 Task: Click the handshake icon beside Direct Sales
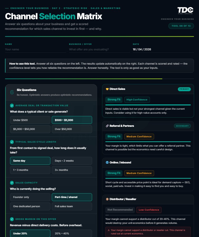pos(107,89)
